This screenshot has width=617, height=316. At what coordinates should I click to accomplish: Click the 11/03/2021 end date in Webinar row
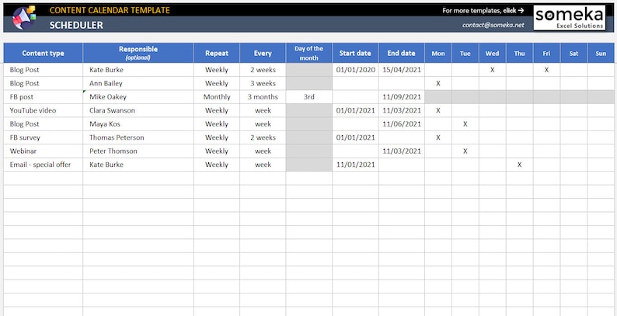point(402,151)
